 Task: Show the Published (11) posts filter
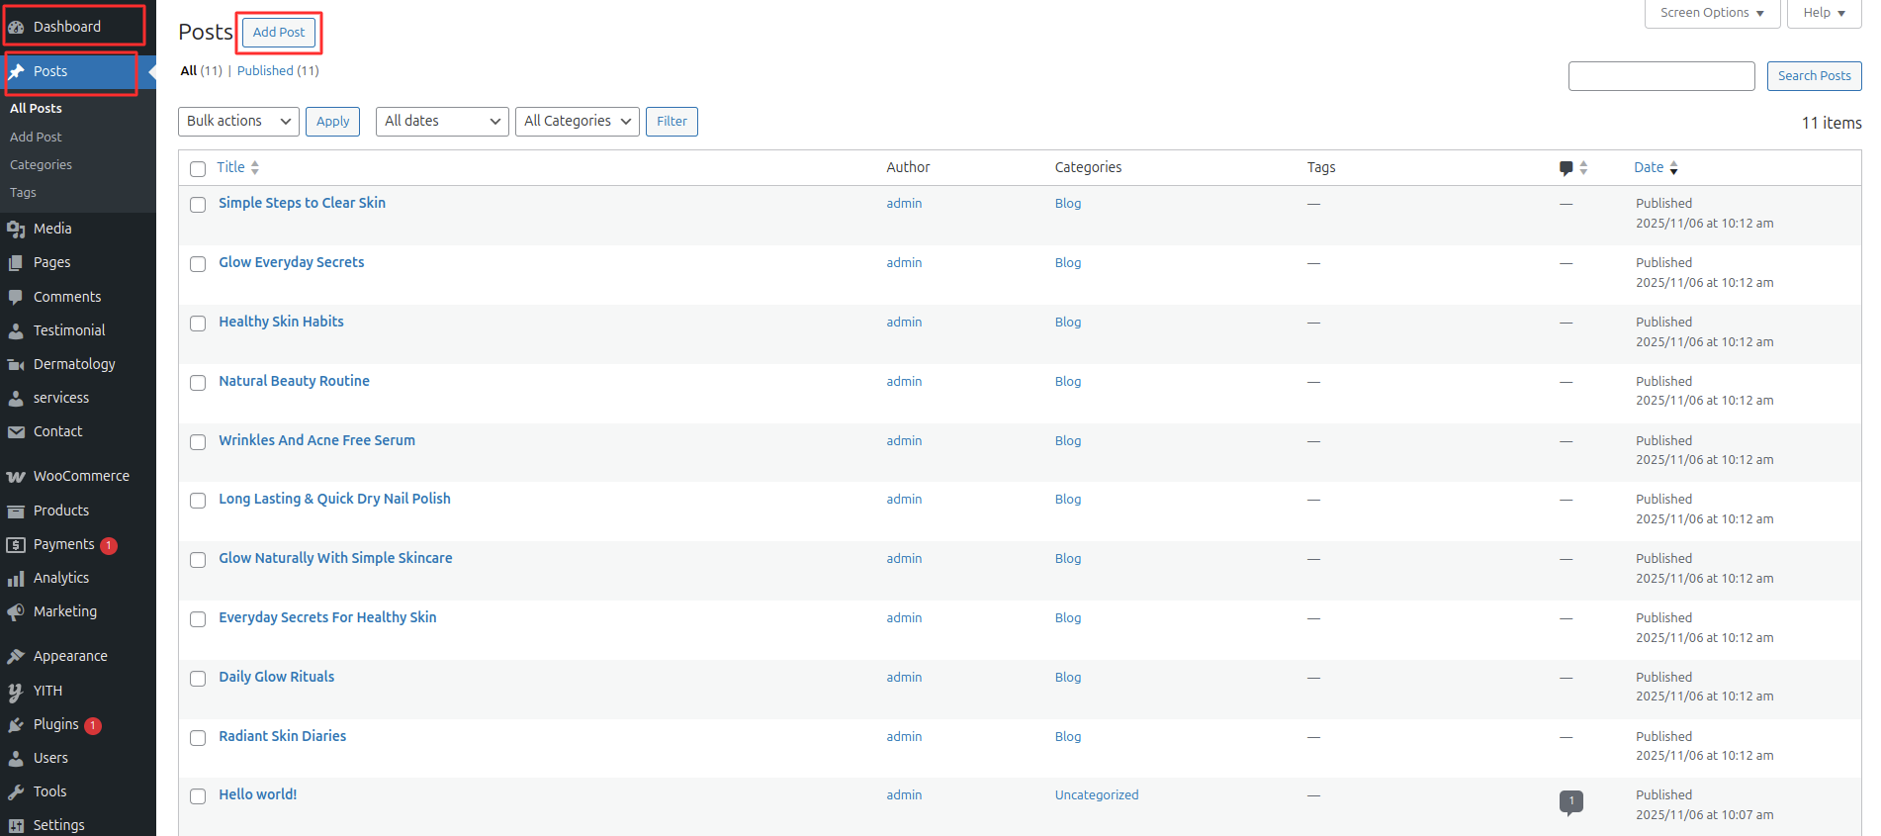click(278, 70)
